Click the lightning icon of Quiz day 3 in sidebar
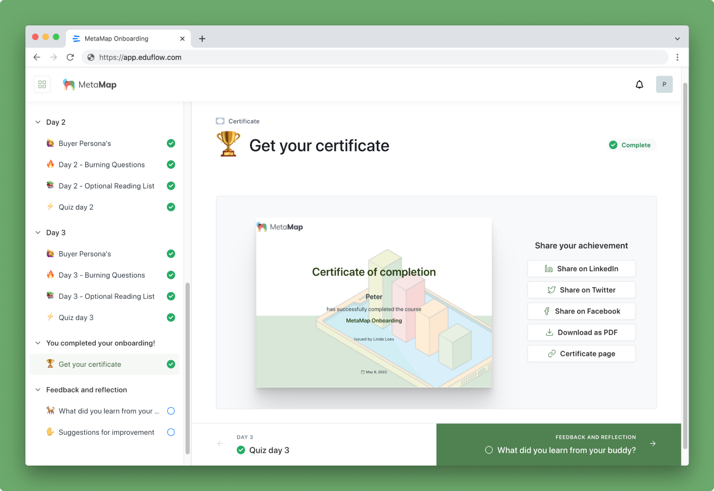This screenshot has width=714, height=491. pyautogui.click(x=50, y=318)
